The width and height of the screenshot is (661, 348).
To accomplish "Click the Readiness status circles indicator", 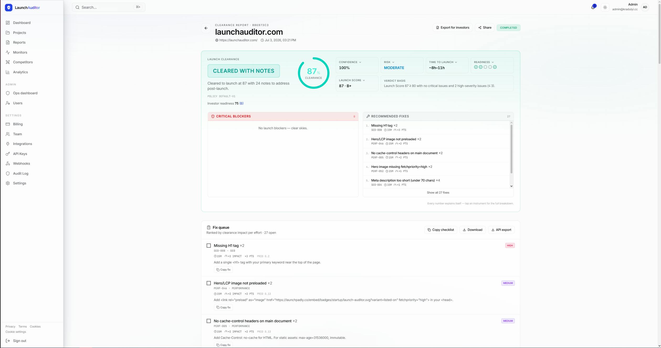I will pyautogui.click(x=485, y=67).
